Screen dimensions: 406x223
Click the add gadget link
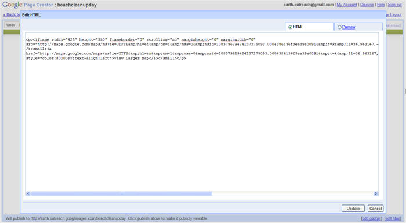click(372, 218)
